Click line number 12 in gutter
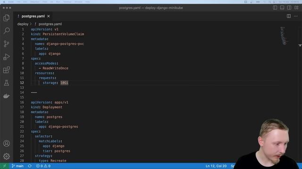 click(x=22, y=83)
